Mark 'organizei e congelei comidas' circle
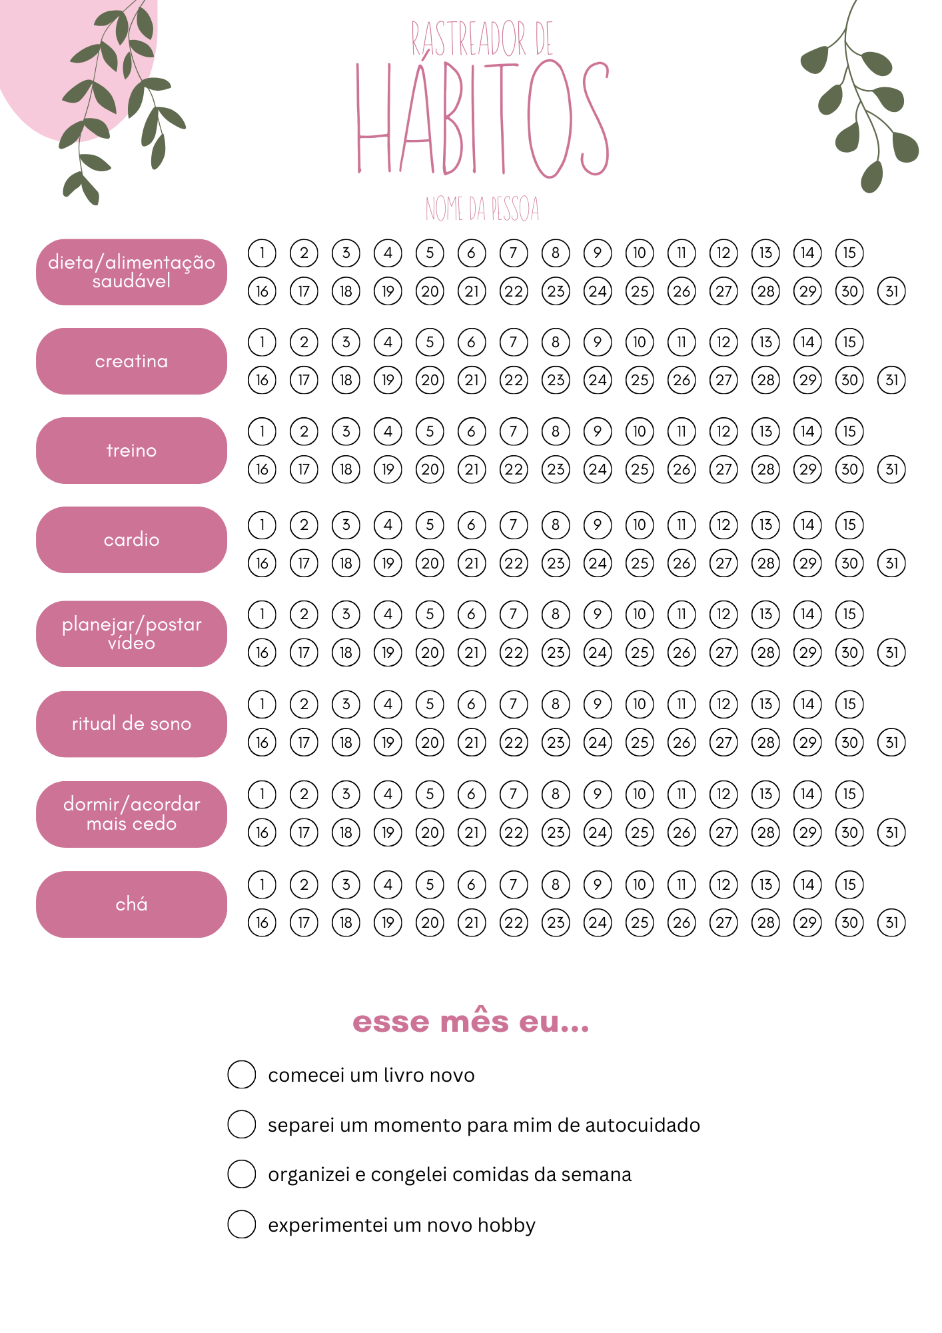942x1333 pixels. (x=242, y=1174)
